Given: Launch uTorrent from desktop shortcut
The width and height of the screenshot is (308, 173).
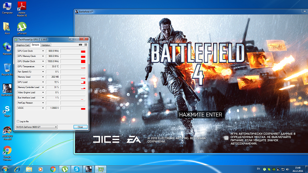Looking at the screenshot, I should click(22, 28).
